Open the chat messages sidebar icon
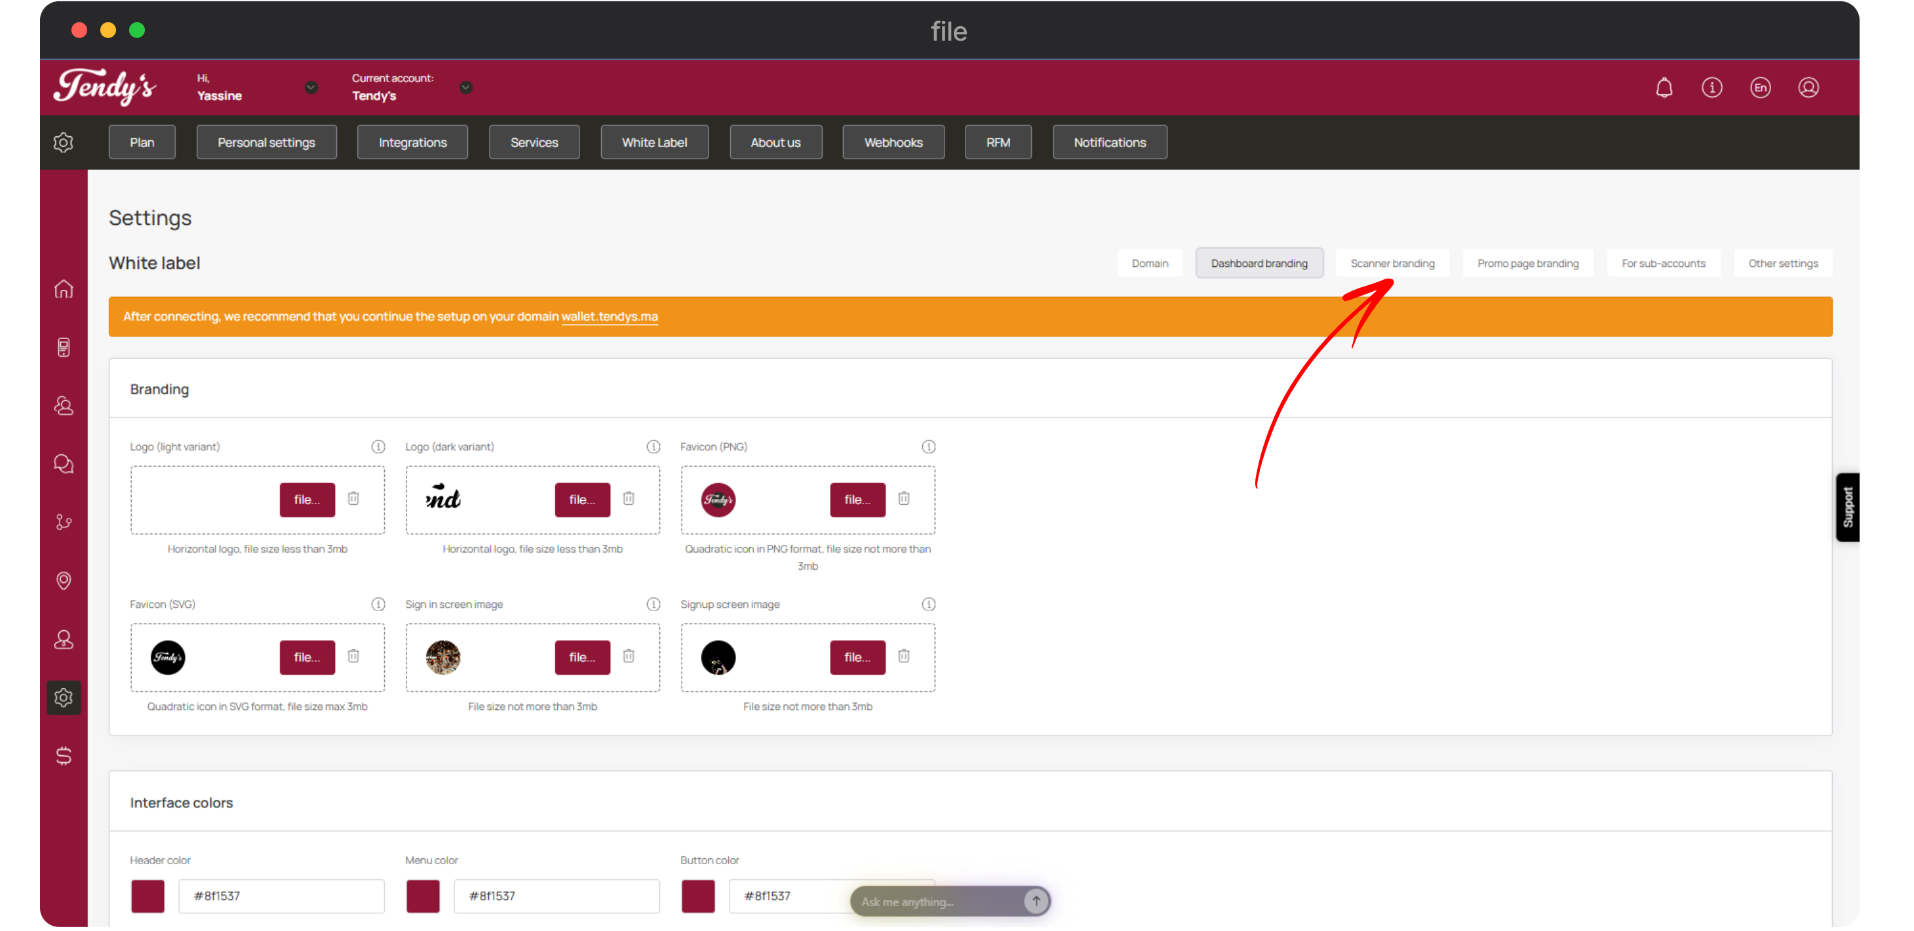This screenshot has width=1914, height=931. (64, 464)
